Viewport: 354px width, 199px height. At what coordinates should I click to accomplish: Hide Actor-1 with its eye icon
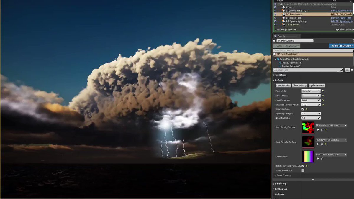[275, 7]
